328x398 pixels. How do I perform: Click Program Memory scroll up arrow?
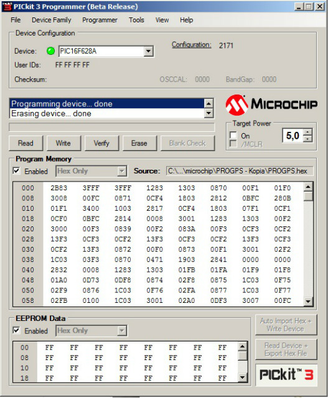tap(308, 187)
